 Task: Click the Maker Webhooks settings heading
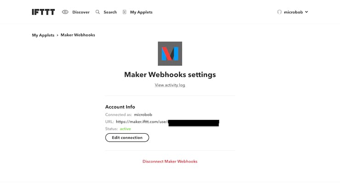pos(170,75)
